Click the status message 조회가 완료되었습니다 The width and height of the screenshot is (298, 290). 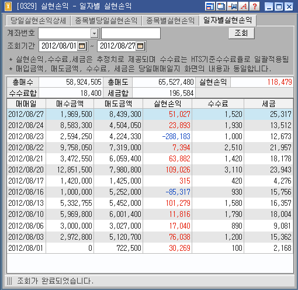(56, 281)
